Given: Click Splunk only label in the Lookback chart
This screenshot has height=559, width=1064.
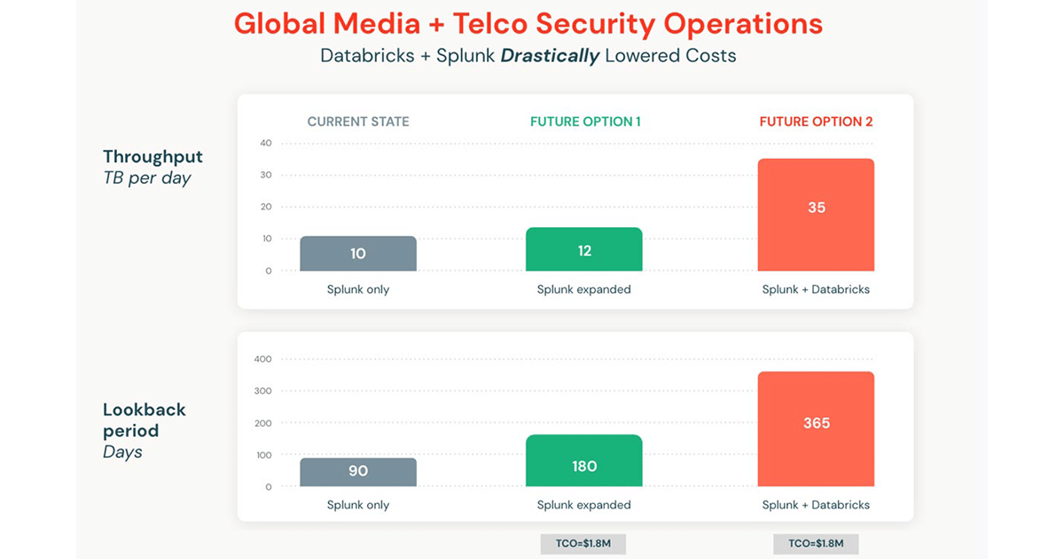Looking at the screenshot, I should 358,505.
